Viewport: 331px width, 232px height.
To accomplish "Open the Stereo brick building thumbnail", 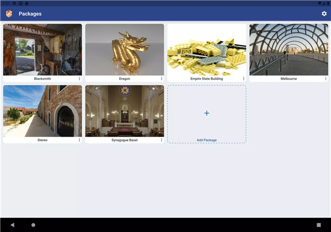I will coord(42,111).
